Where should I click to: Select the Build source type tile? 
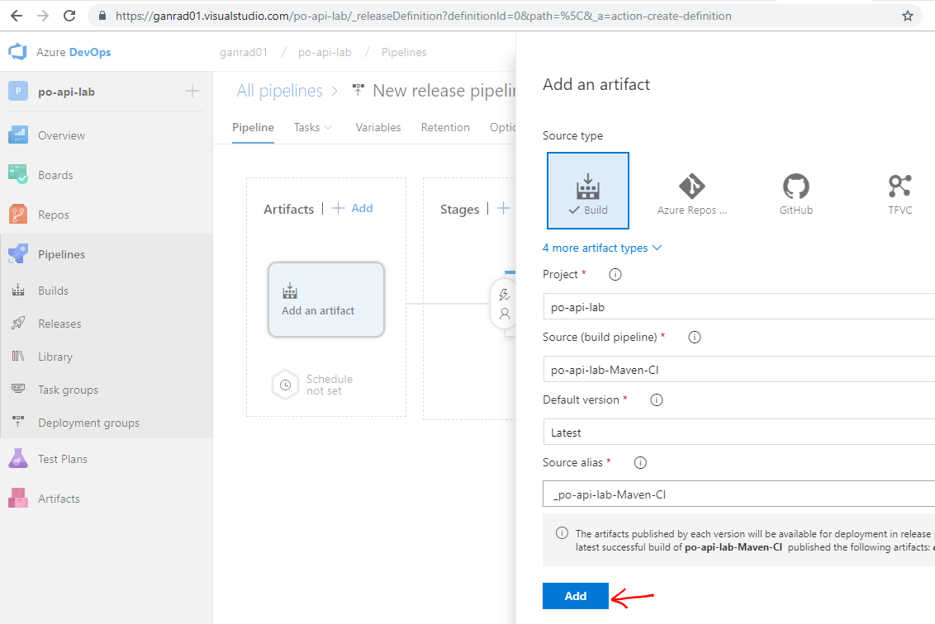(587, 191)
